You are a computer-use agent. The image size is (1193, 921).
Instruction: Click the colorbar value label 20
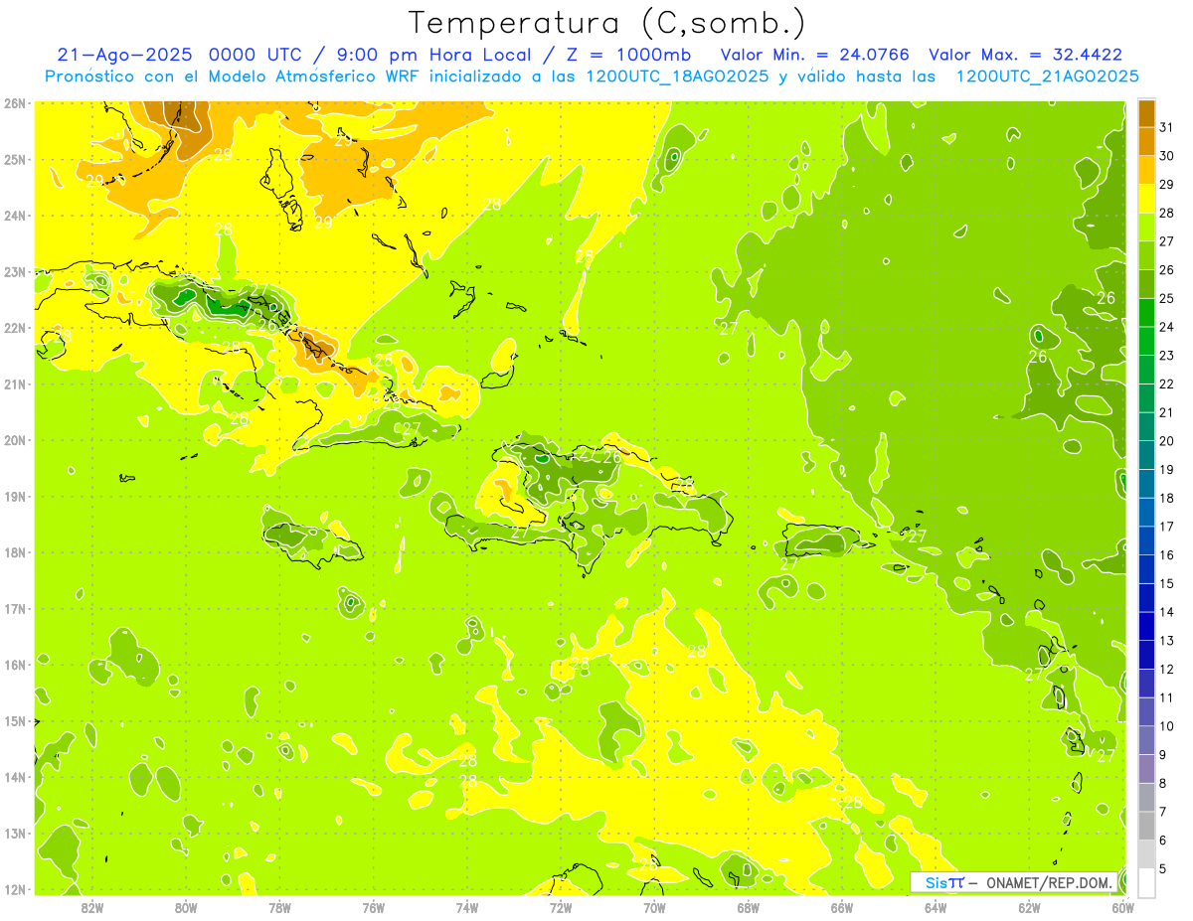tap(1167, 441)
